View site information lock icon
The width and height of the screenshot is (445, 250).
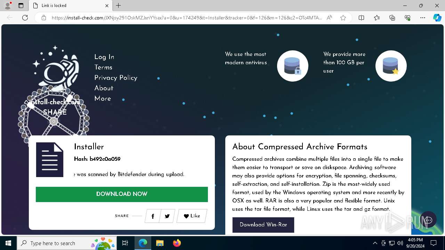(x=44, y=18)
